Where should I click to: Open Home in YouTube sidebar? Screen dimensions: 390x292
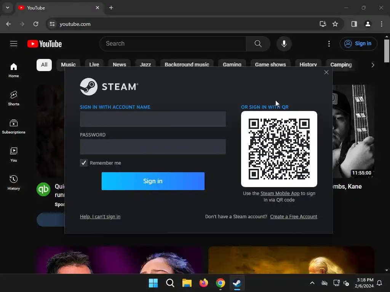[x=14, y=70]
